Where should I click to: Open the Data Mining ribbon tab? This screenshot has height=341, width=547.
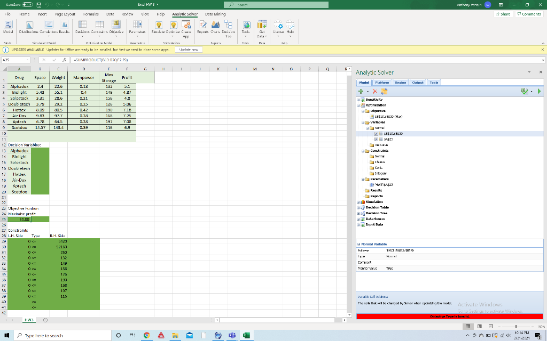[x=215, y=14]
